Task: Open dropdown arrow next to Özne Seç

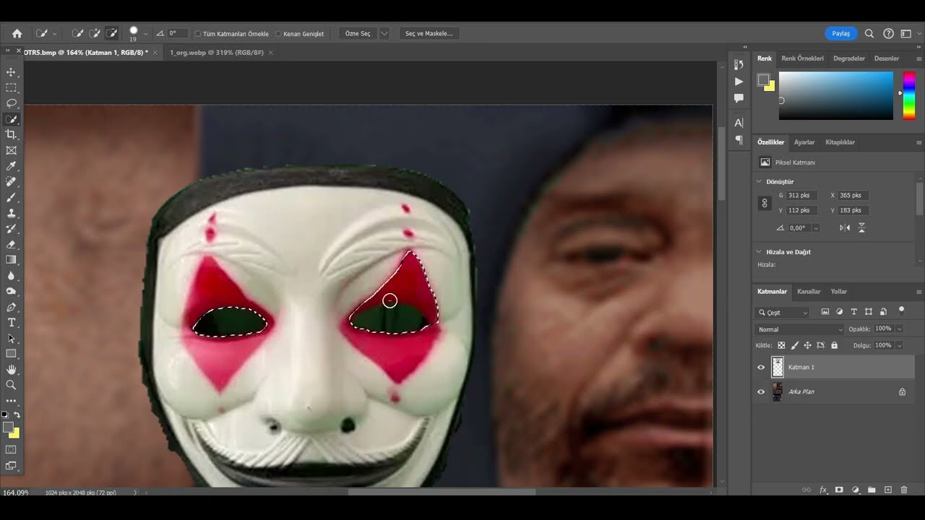Action: click(x=384, y=33)
